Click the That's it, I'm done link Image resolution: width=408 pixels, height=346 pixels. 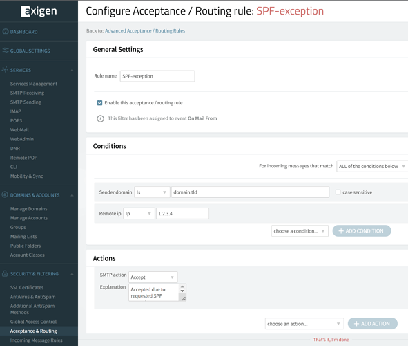coord(331,340)
